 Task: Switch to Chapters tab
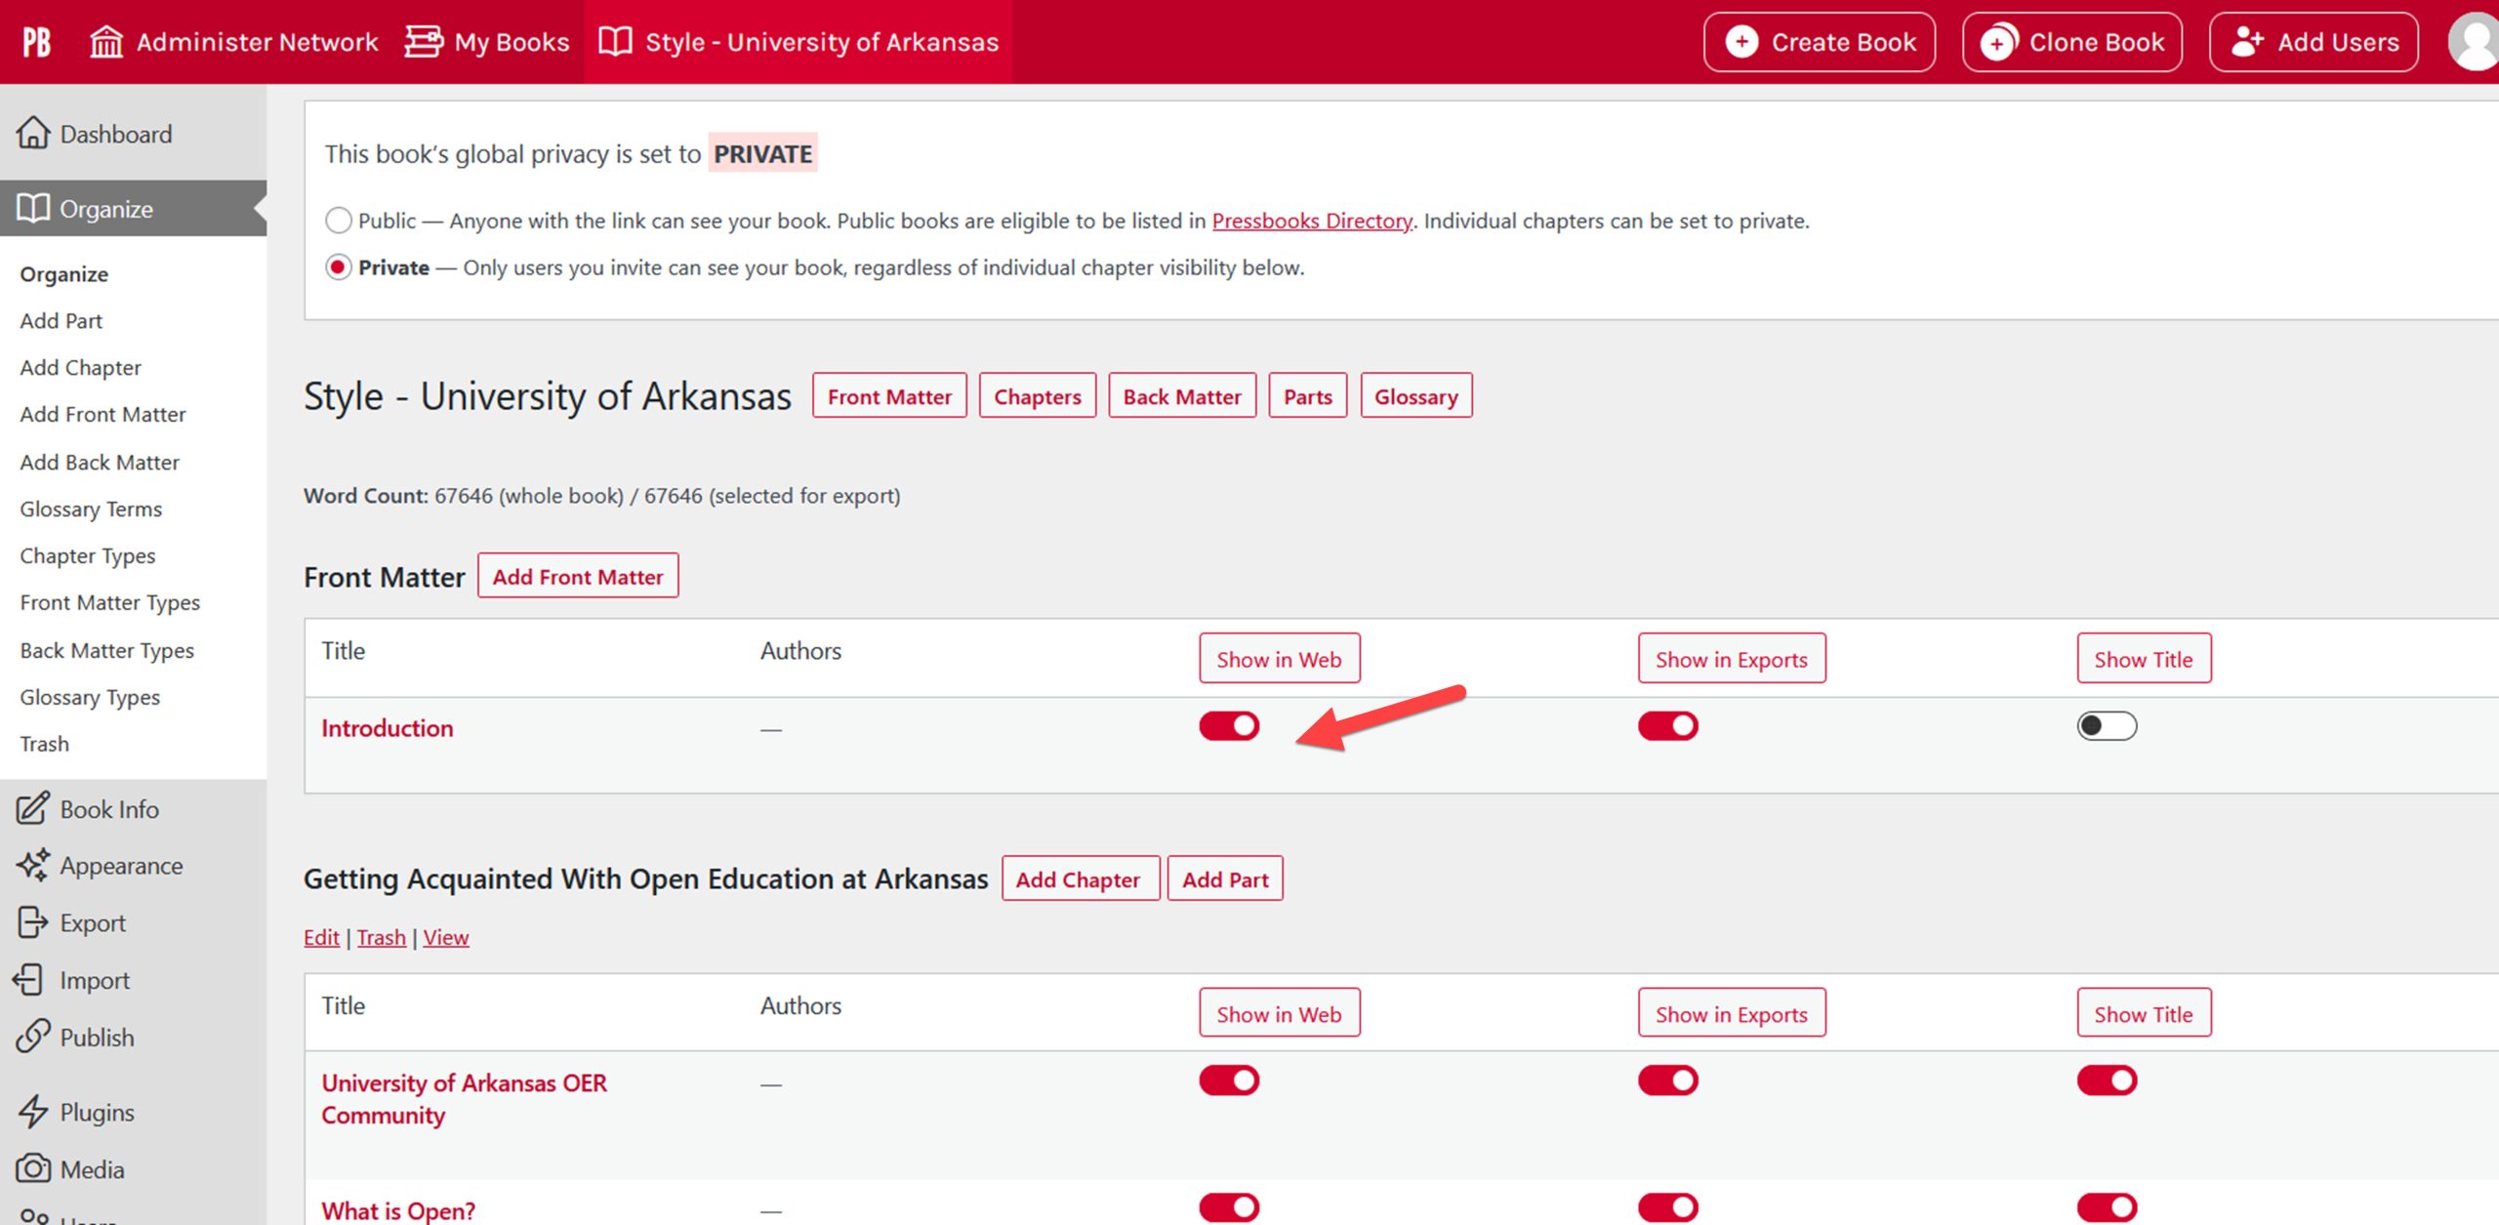click(x=1036, y=395)
